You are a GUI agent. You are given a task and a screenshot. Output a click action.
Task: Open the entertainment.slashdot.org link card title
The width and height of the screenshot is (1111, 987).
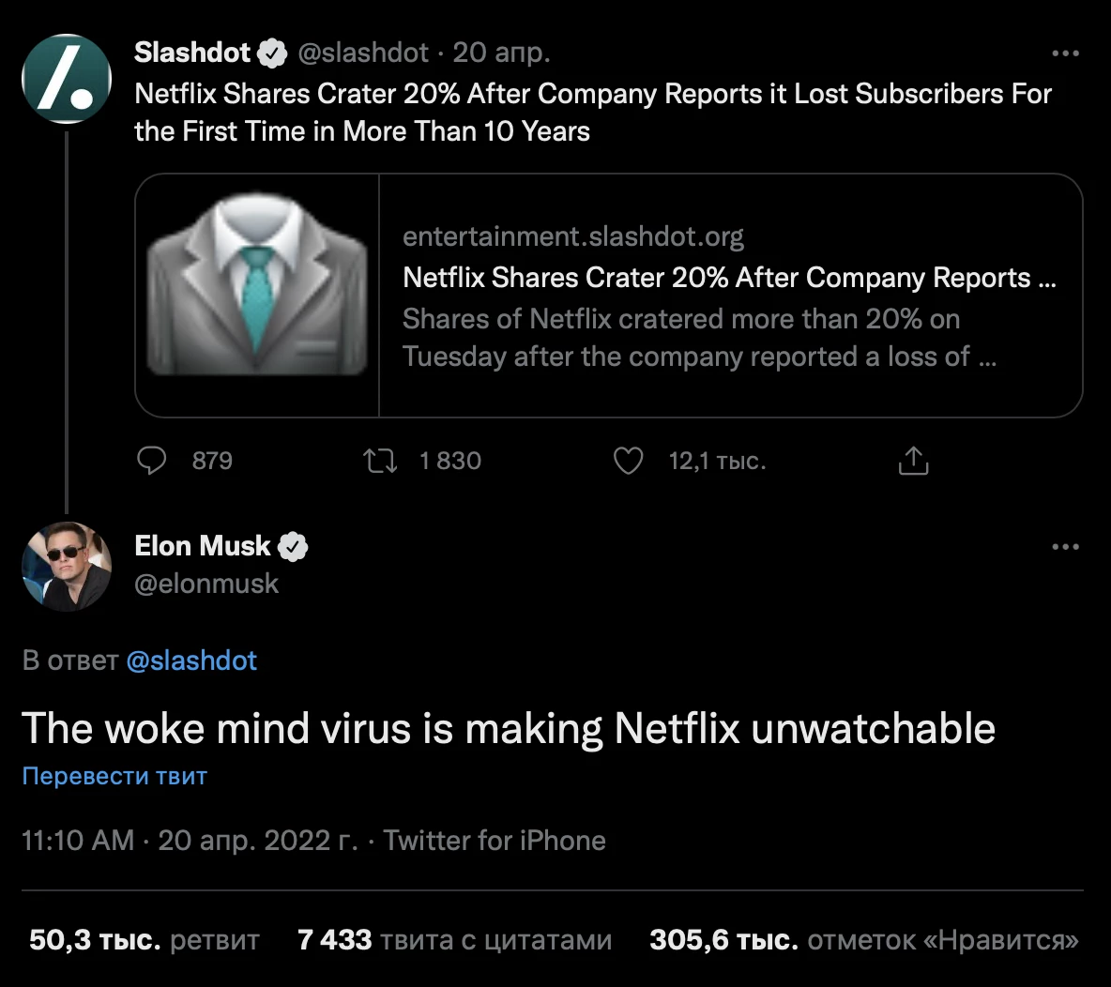click(729, 278)
